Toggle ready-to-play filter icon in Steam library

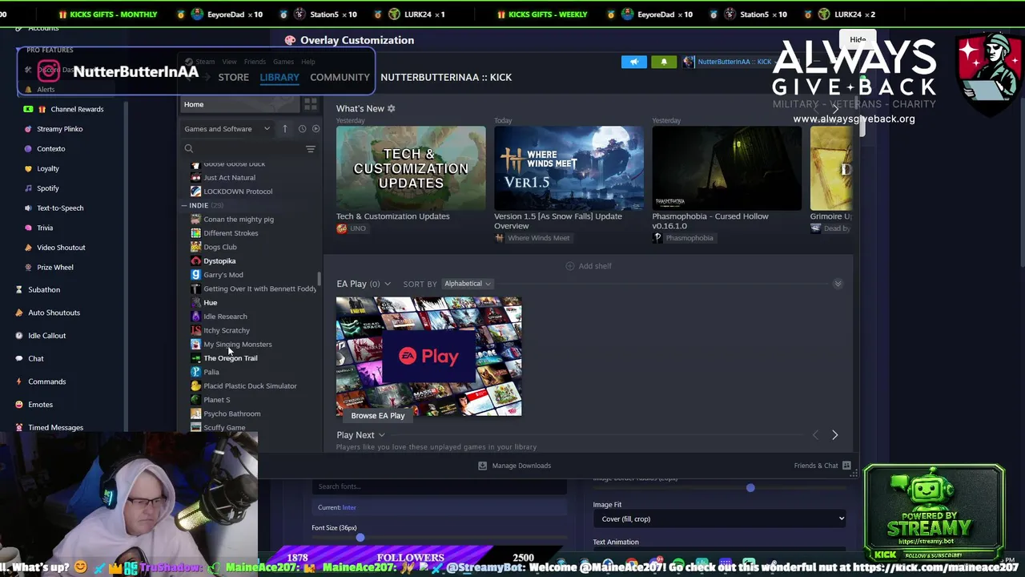pyautogui.click(x=316, y=129)
